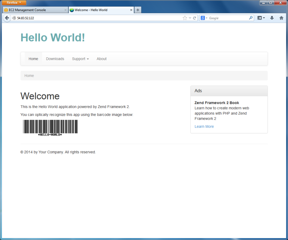
Task: Click the HELLO-WORLD barcode image
Action: pyautogui.click(x=50, y=128)
